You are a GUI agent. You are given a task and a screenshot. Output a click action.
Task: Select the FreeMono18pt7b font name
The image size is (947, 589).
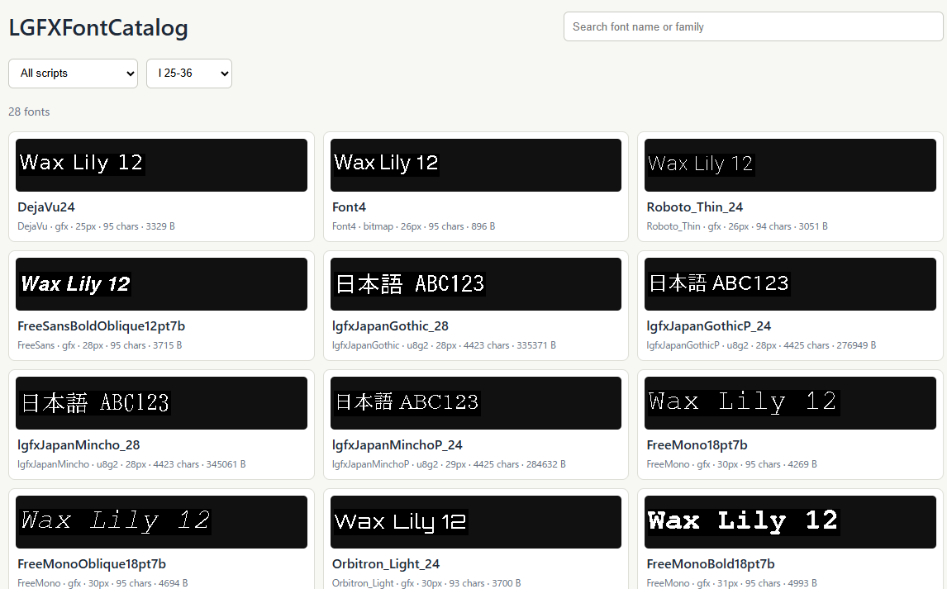click(697, 444)
